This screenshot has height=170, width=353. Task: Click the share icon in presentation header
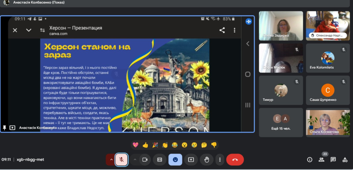pos(222,30)
